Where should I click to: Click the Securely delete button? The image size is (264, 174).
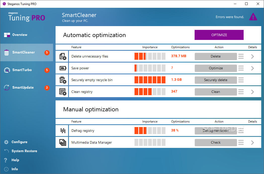216,80
